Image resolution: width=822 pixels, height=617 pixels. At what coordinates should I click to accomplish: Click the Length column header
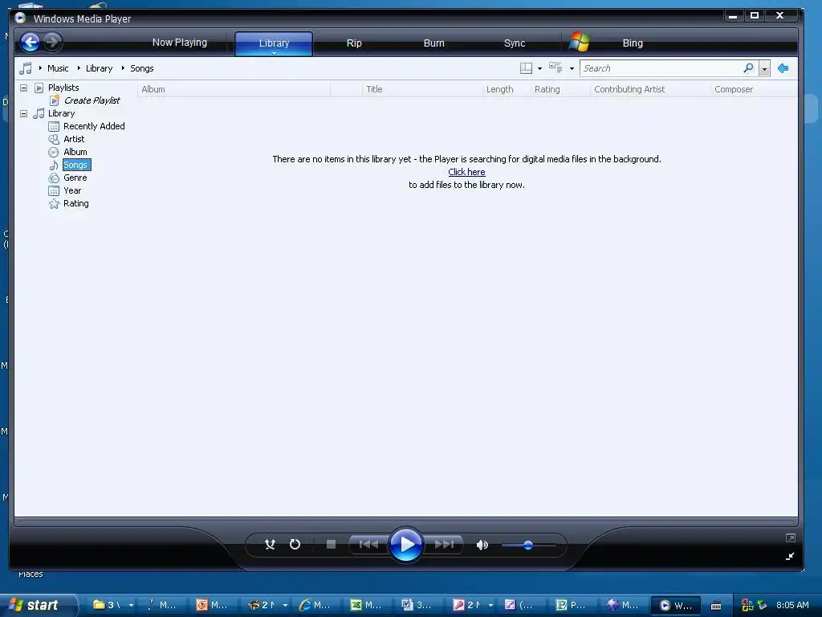[507, 89]
